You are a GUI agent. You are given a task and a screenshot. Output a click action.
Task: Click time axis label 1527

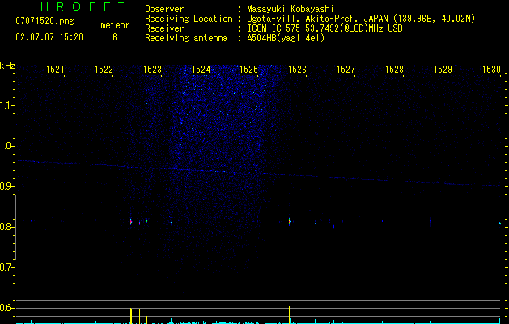pos(346,70)
